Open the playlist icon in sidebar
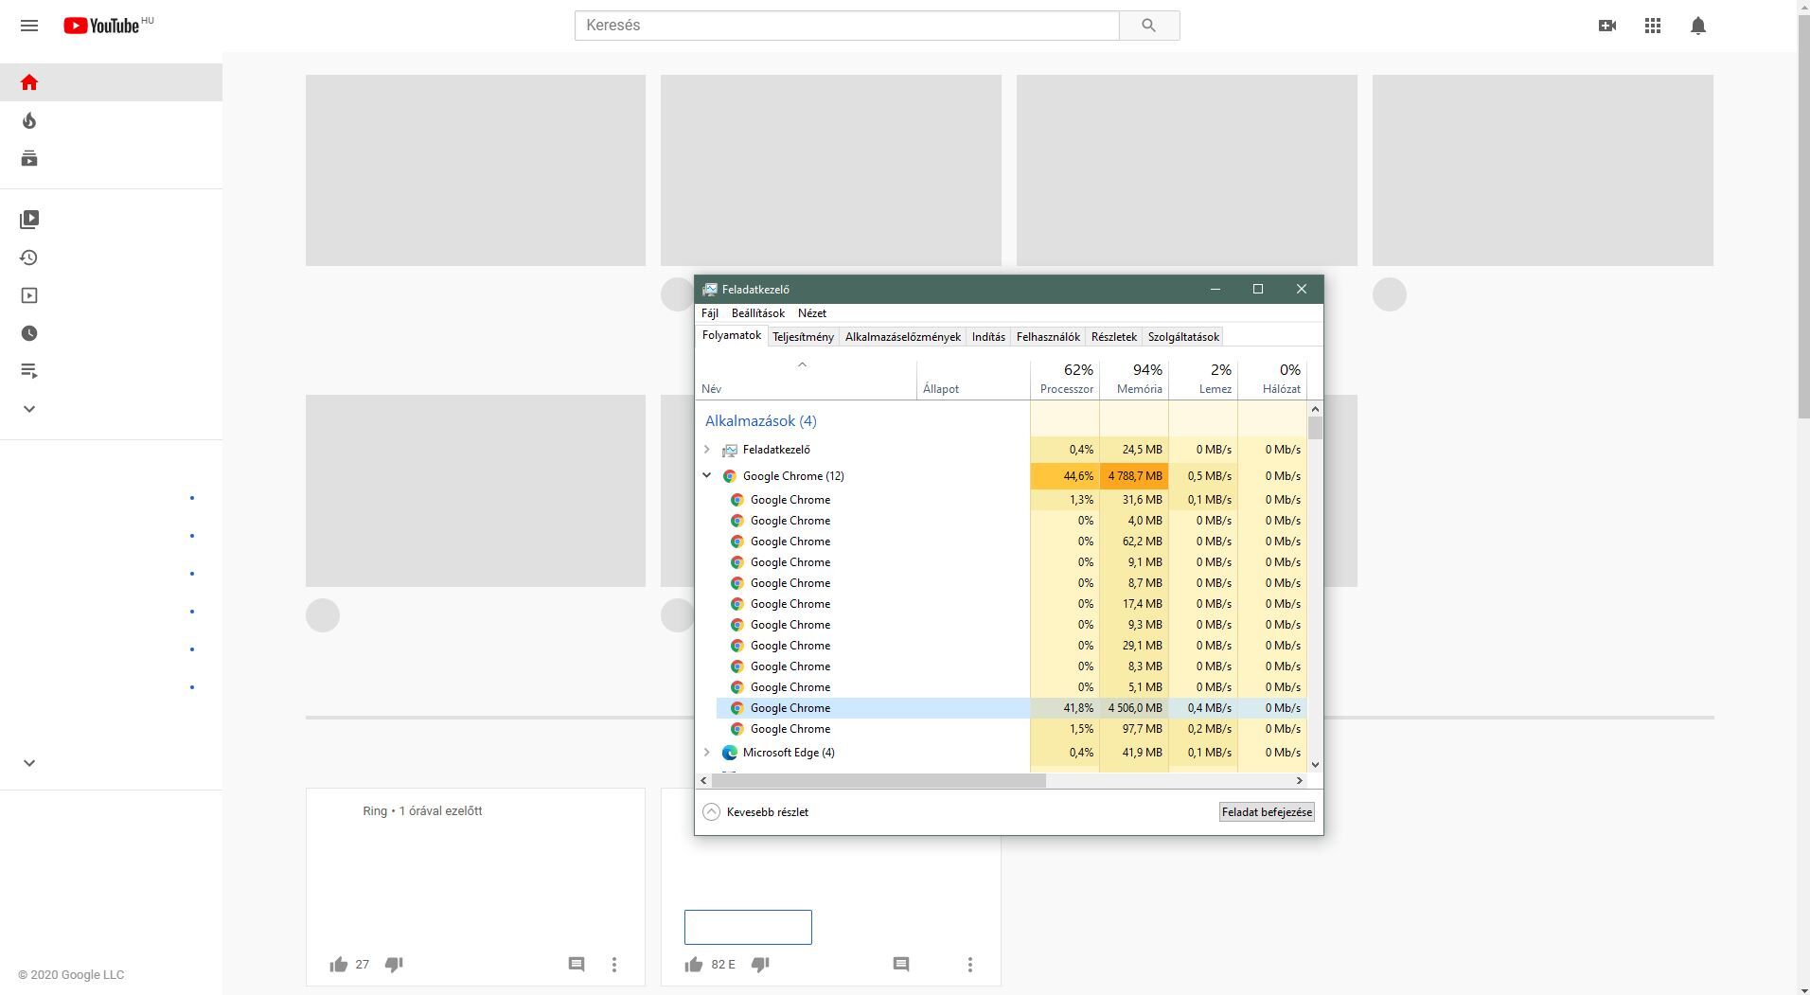Image resolution: width=1810 pixels, height=995 pixels. [29, 371]
